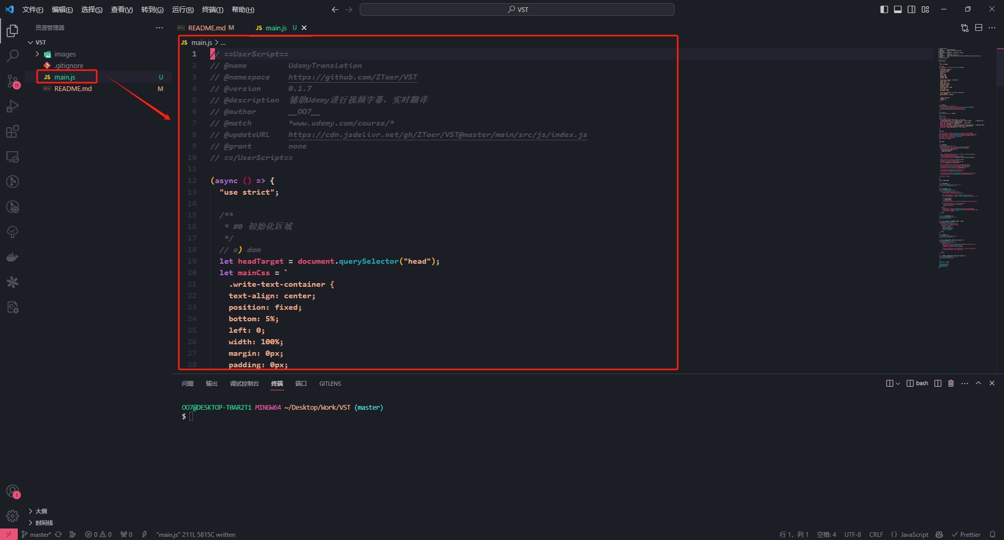1004x540 pixels.
Task: Open the Docker whale view
Action: pyautogui.click(x=13, y=257)
